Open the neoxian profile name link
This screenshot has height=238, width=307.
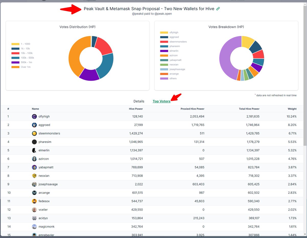(44, 176)
